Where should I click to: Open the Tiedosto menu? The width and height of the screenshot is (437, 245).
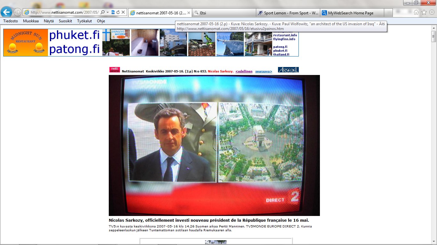click(x=11, y=21)
